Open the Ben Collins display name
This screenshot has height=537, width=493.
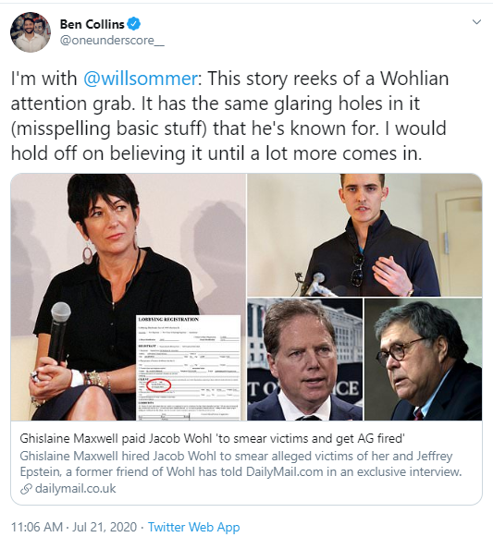click(x=92, y=24)
